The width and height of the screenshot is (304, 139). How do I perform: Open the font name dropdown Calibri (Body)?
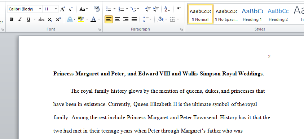pos(40,9)
